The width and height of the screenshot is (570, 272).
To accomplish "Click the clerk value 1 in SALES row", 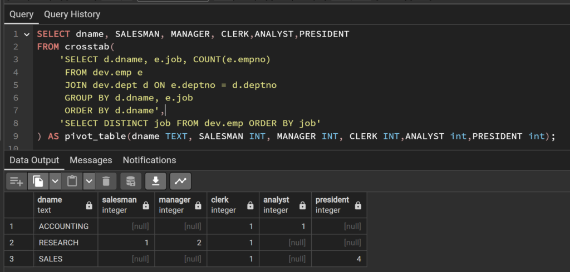I will [233, 259].
